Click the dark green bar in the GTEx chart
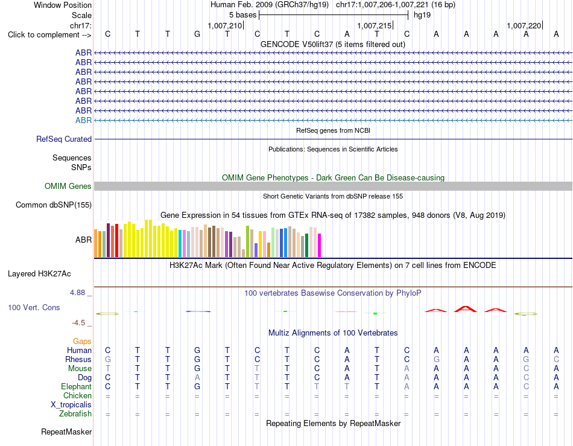This screenshot has height=446, width=573. (x=306, y=245)
